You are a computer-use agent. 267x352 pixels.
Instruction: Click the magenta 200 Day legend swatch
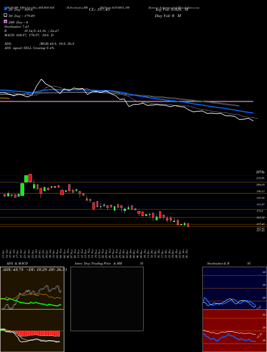(5, 21)
